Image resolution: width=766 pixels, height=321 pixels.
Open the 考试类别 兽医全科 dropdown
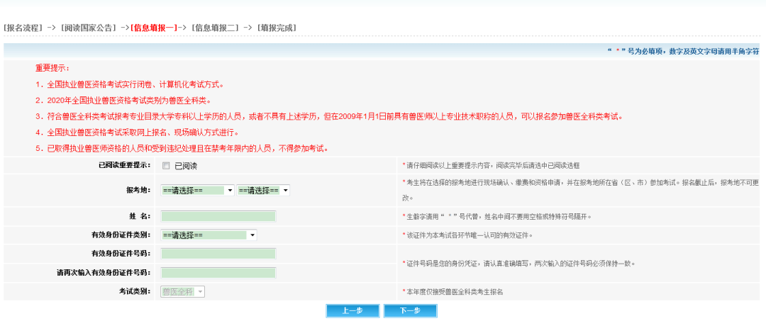pos(183,292)
